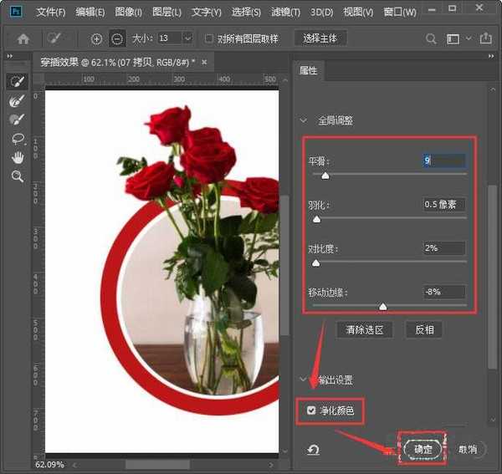Select the Refine Edge Brush tool

pyautogui.click(x=16, y=101)
